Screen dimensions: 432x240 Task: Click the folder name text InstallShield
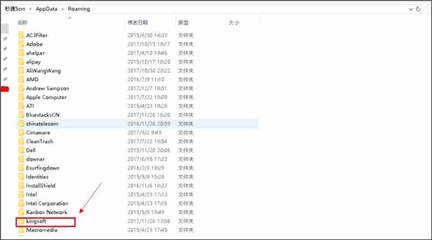(x=41, y=186)
